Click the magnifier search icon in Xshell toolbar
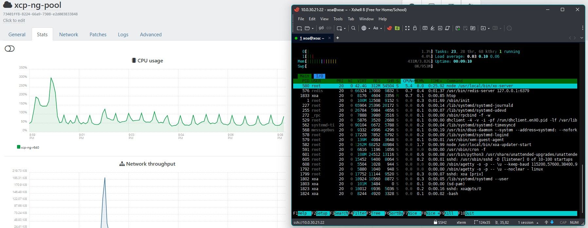The image size is (588, 228). 353,28
